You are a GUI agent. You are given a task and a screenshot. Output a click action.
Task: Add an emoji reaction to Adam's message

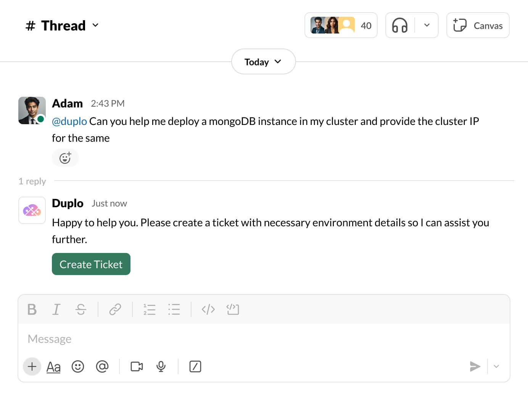point(65,157)
